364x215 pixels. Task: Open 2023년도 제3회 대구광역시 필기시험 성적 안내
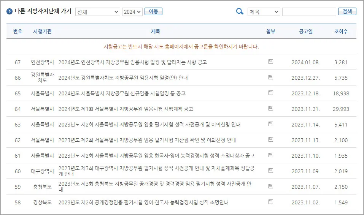point(156,171)
